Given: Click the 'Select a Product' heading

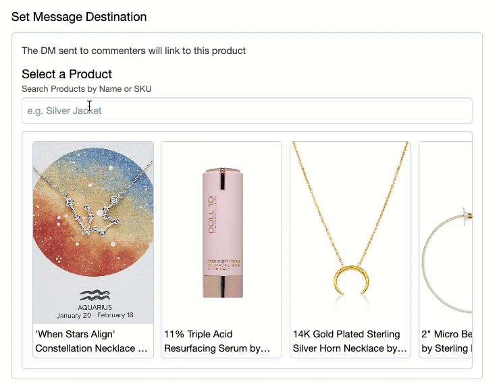Looking at the screenshot, I should [x=67, y=74].
